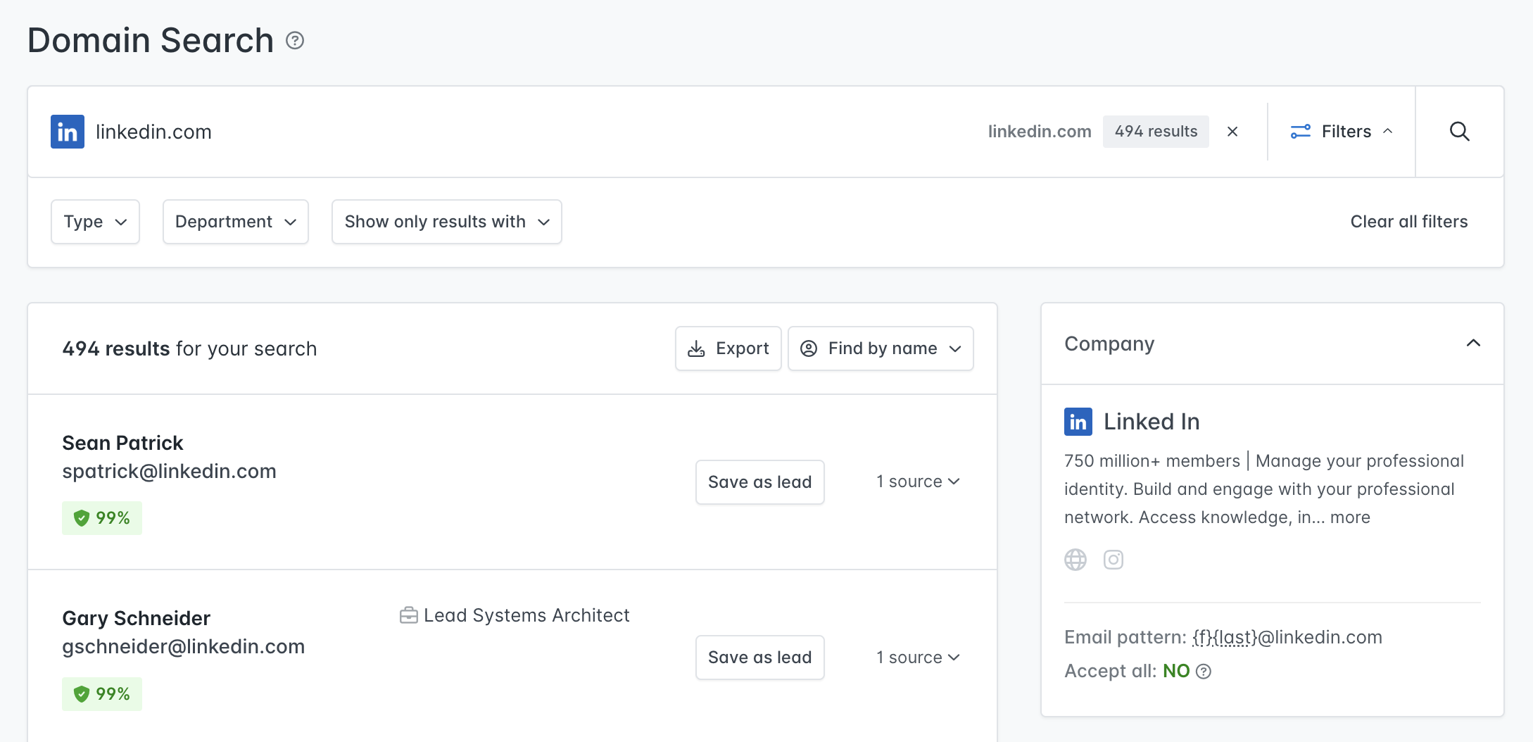Screen dimensions: 1533x742
Task: Open the Department filter dropdown
Action: tap(236, 222)
